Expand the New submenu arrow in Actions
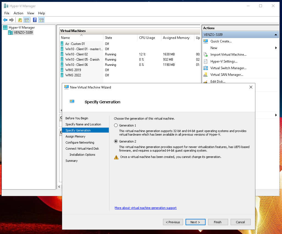Viewport: 282px width, 234px height. pos(276,48)
